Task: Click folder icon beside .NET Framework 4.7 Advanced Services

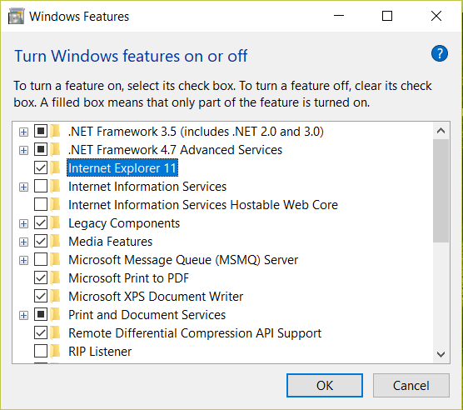Action: [55, 149]
